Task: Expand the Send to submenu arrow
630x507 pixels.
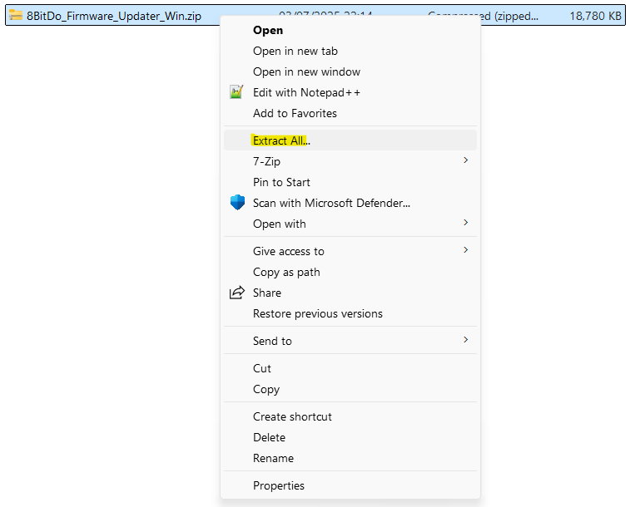Action: coord(466,340)
